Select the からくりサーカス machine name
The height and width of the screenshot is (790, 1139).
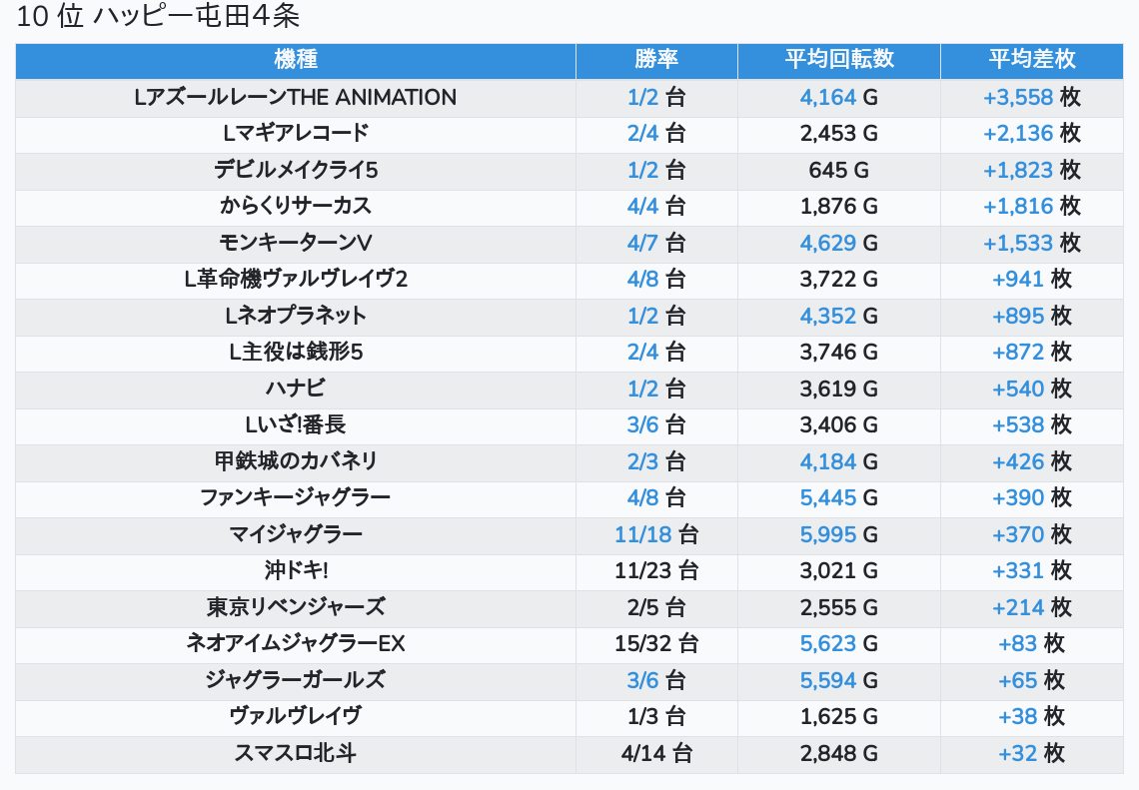(296, 206)
